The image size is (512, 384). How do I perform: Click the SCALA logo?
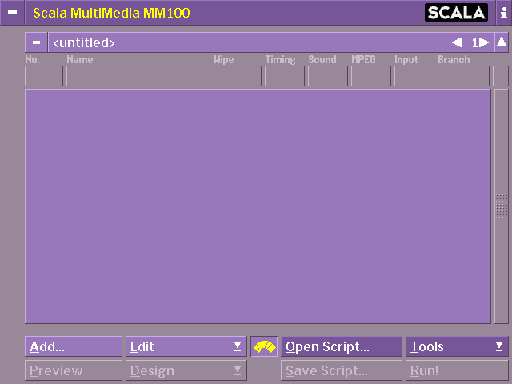[x=456, y=13]
